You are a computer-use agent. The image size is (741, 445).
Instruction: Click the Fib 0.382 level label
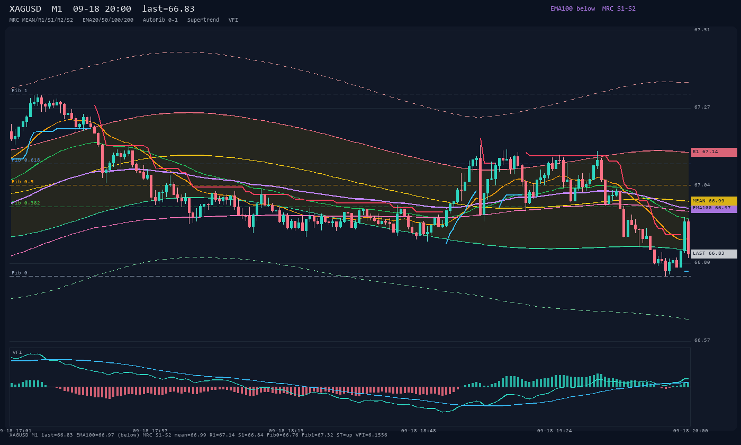click(26, 203)
